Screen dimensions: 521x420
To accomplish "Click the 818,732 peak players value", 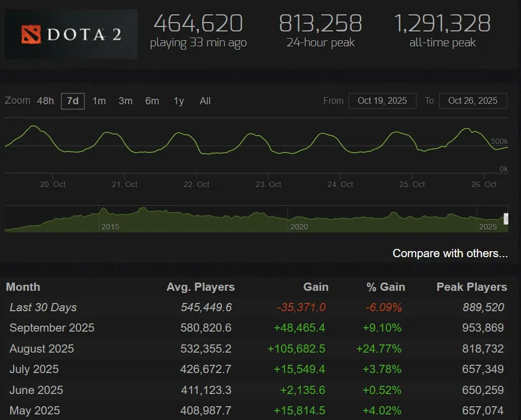I will 483,349.
